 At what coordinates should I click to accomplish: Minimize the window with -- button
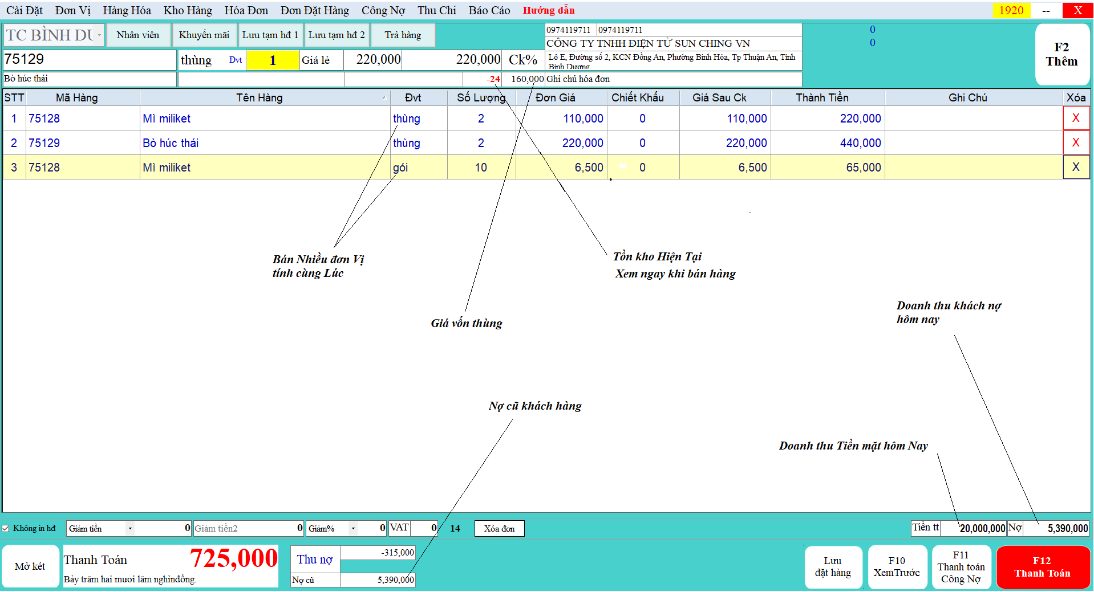pyautogui.click(x=1046, y=10)
